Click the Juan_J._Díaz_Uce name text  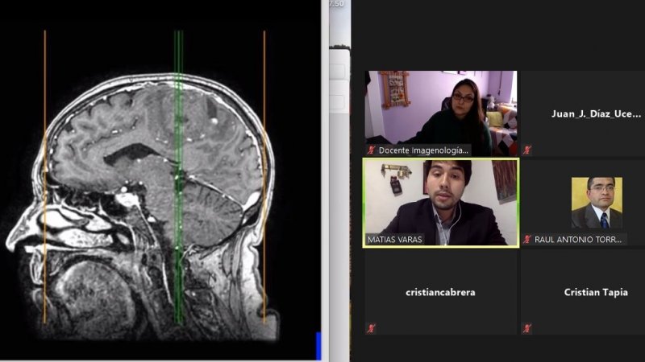point(596,114)
